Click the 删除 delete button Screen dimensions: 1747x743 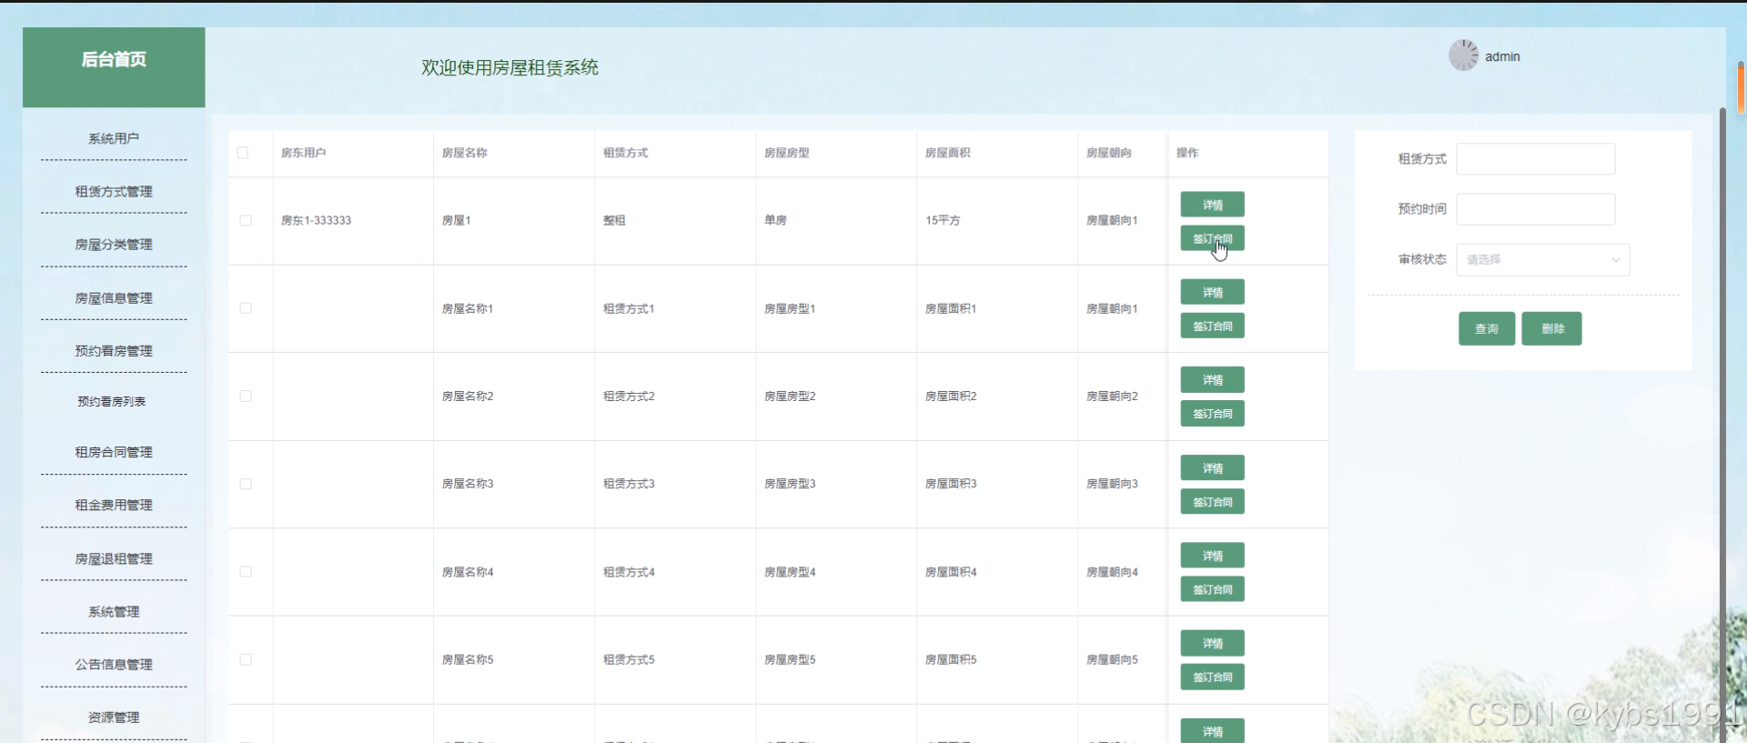1552,328
